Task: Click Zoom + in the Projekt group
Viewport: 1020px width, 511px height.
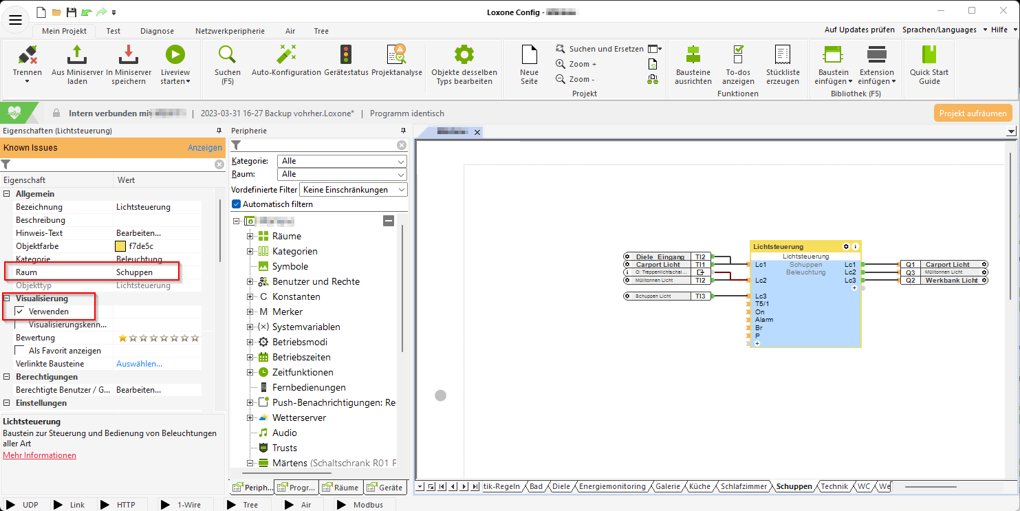Action: 576,64
